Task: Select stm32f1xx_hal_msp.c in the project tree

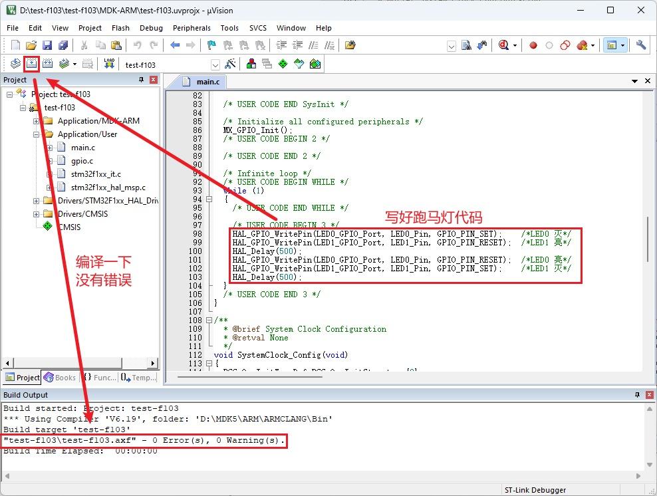Action: tap(108, 187)
